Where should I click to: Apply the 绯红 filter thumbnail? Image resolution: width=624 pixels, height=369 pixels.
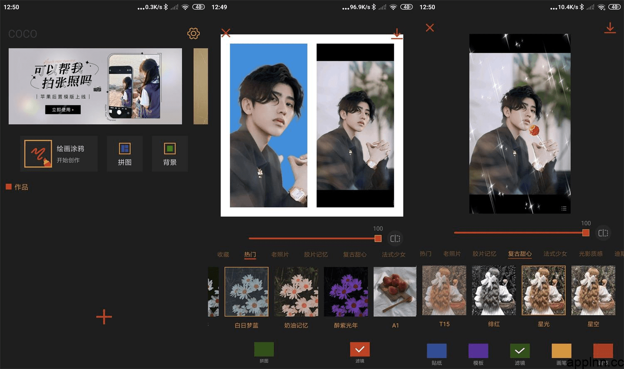(x=494, y=291)
